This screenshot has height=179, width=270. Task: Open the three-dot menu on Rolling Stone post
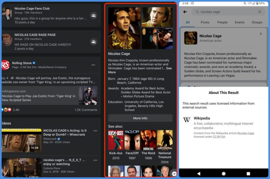(93, 65)
